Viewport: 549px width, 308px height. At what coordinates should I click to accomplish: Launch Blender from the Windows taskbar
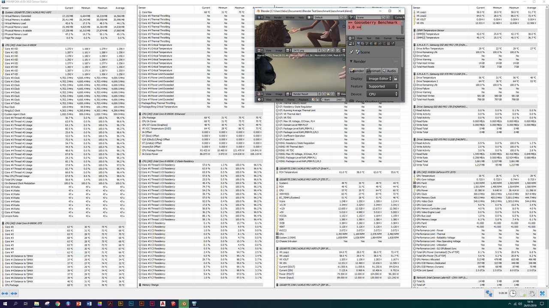pos(183,304)
